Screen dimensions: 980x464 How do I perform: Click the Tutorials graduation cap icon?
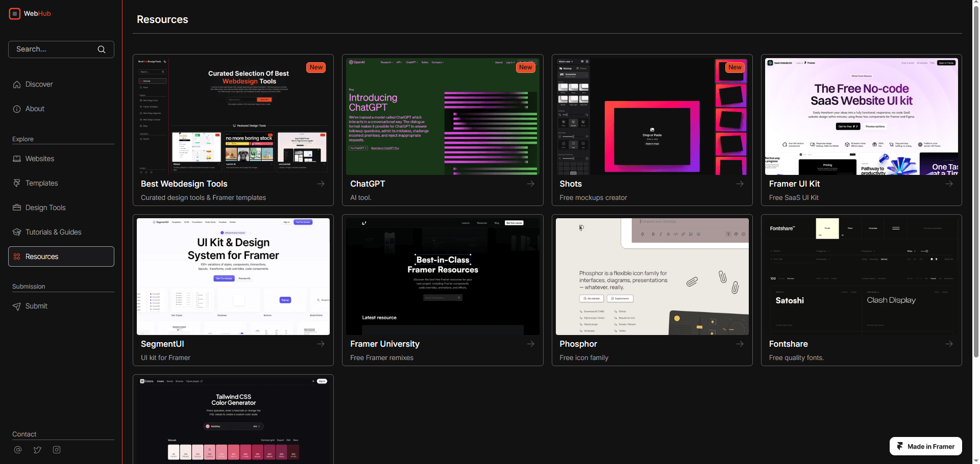[x=17, y=232]
